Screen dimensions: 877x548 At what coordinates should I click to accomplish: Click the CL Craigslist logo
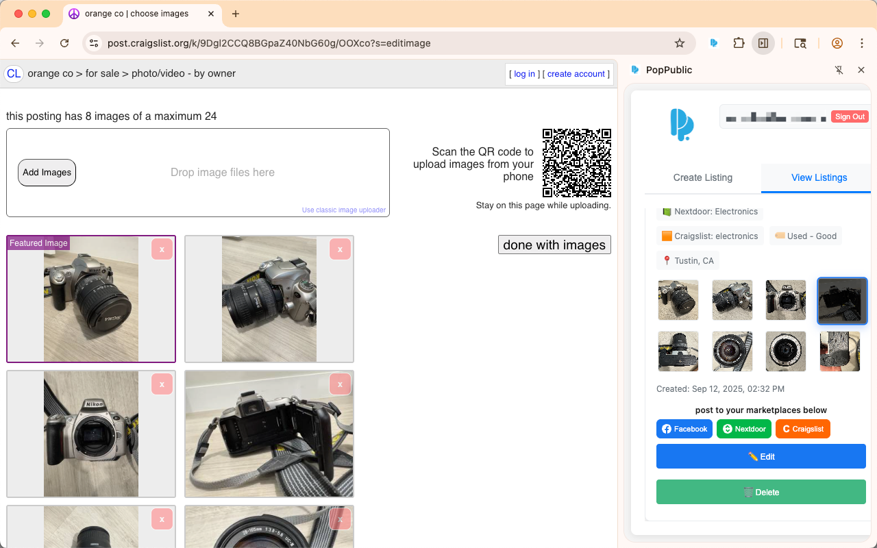click(14, 74)
